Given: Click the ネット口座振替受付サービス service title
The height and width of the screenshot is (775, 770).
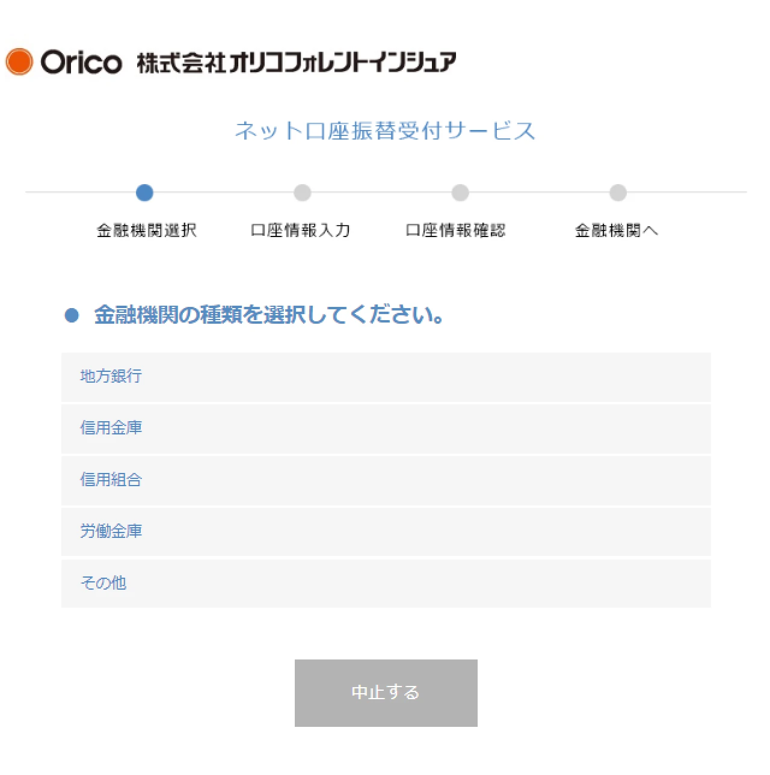Looking at the screenshot, I should click(x=385, y=131).
